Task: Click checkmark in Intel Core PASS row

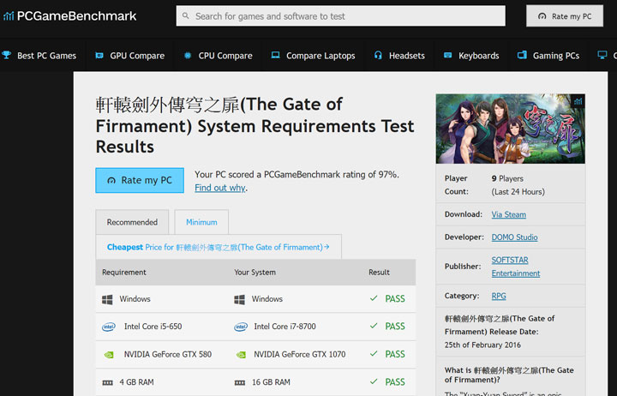Action: (x=374, y=326)
